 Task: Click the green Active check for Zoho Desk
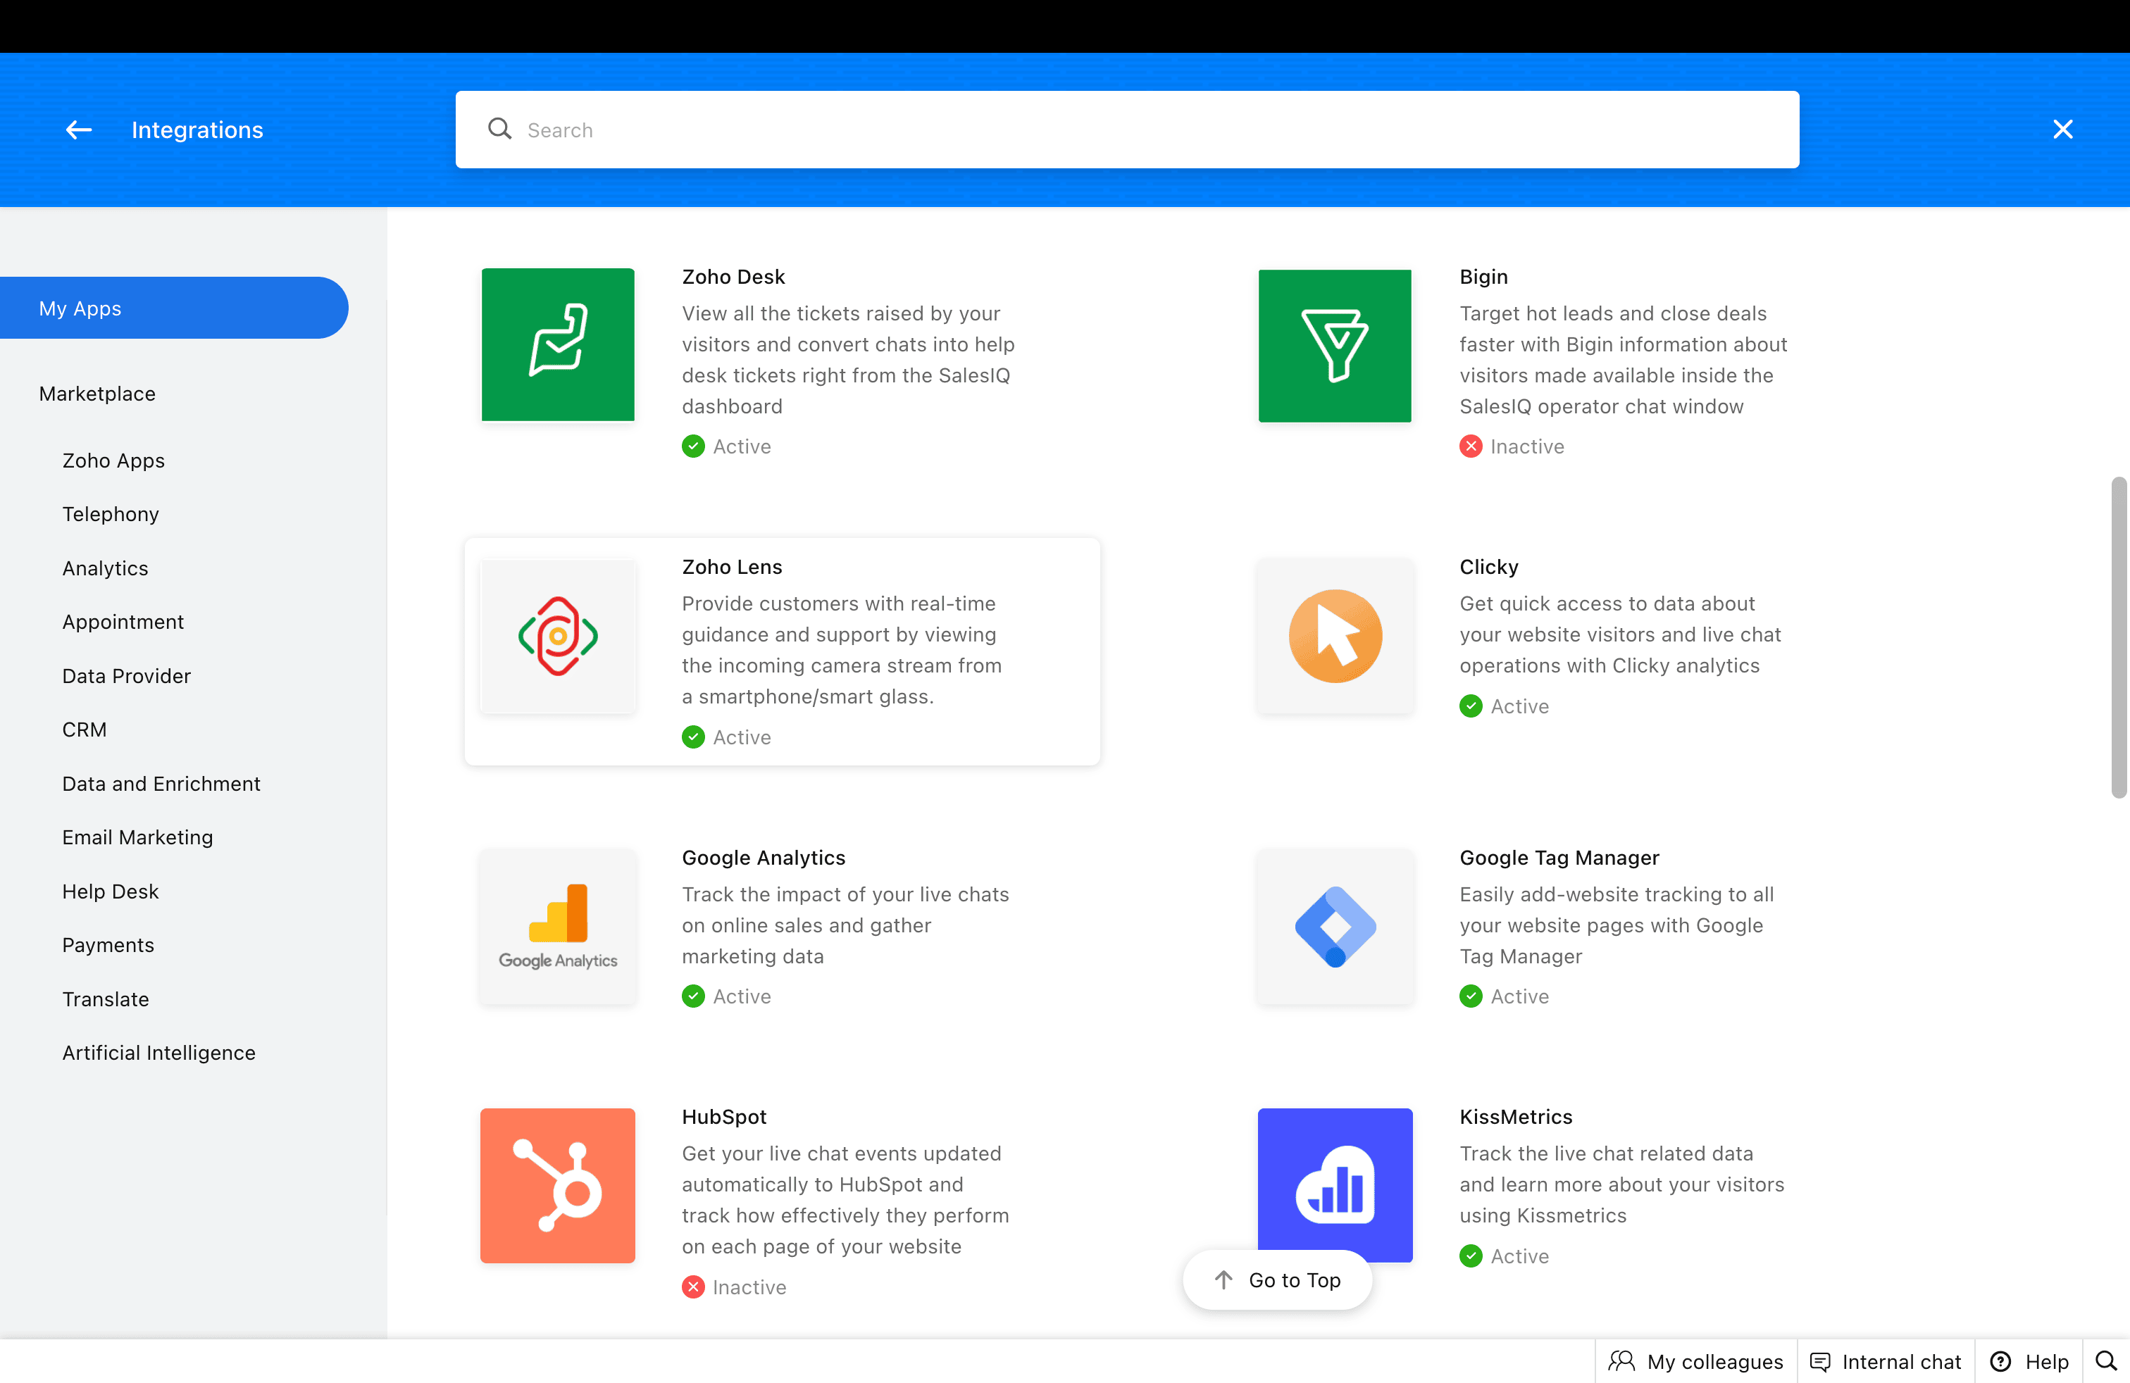click(692, 446)
